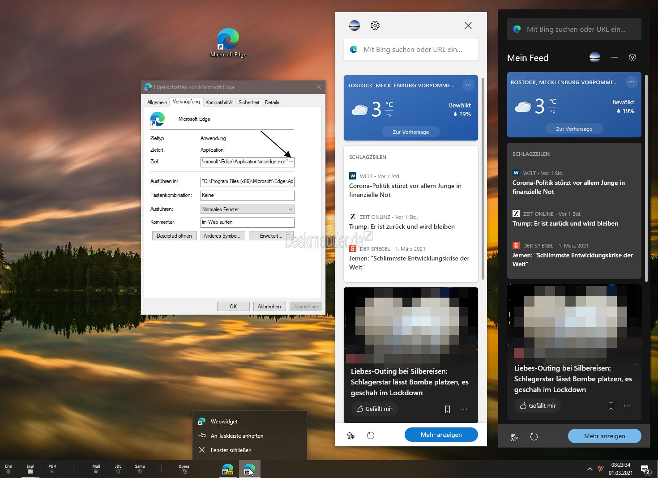658x478 pixels.
Task: Open WELT Corona-Politik headline in dark widget
Action: tap(568, 187)
